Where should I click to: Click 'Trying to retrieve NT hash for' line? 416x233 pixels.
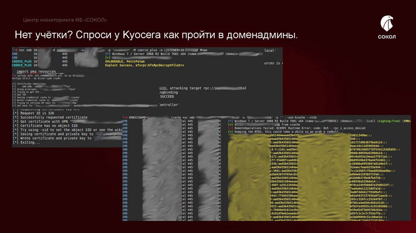coord(45,103)
